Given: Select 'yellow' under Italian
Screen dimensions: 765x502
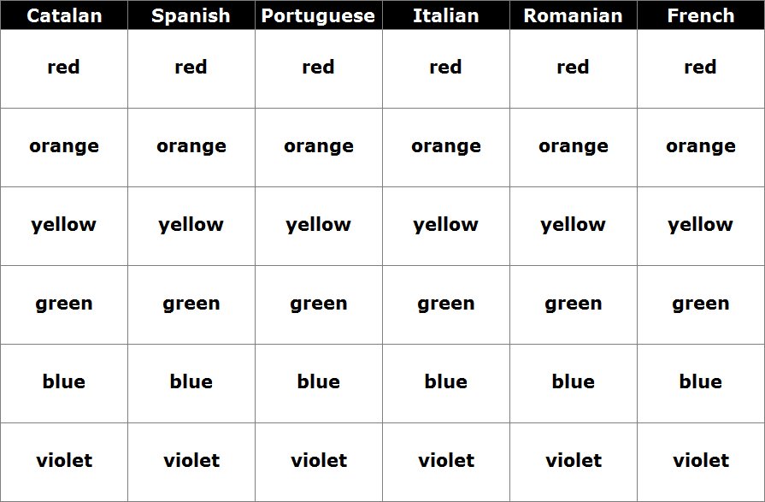Looking at the screenshot, I should 445,225.
